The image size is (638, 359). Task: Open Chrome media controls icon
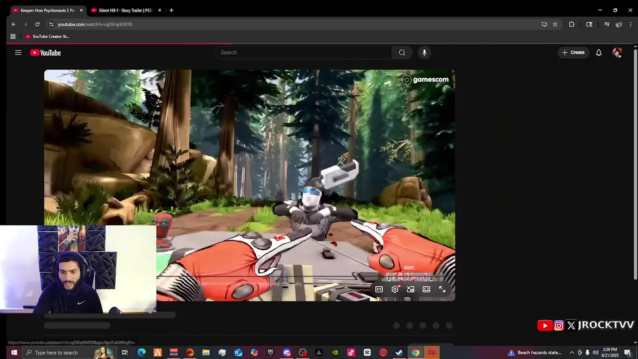(x=607, y=24)
